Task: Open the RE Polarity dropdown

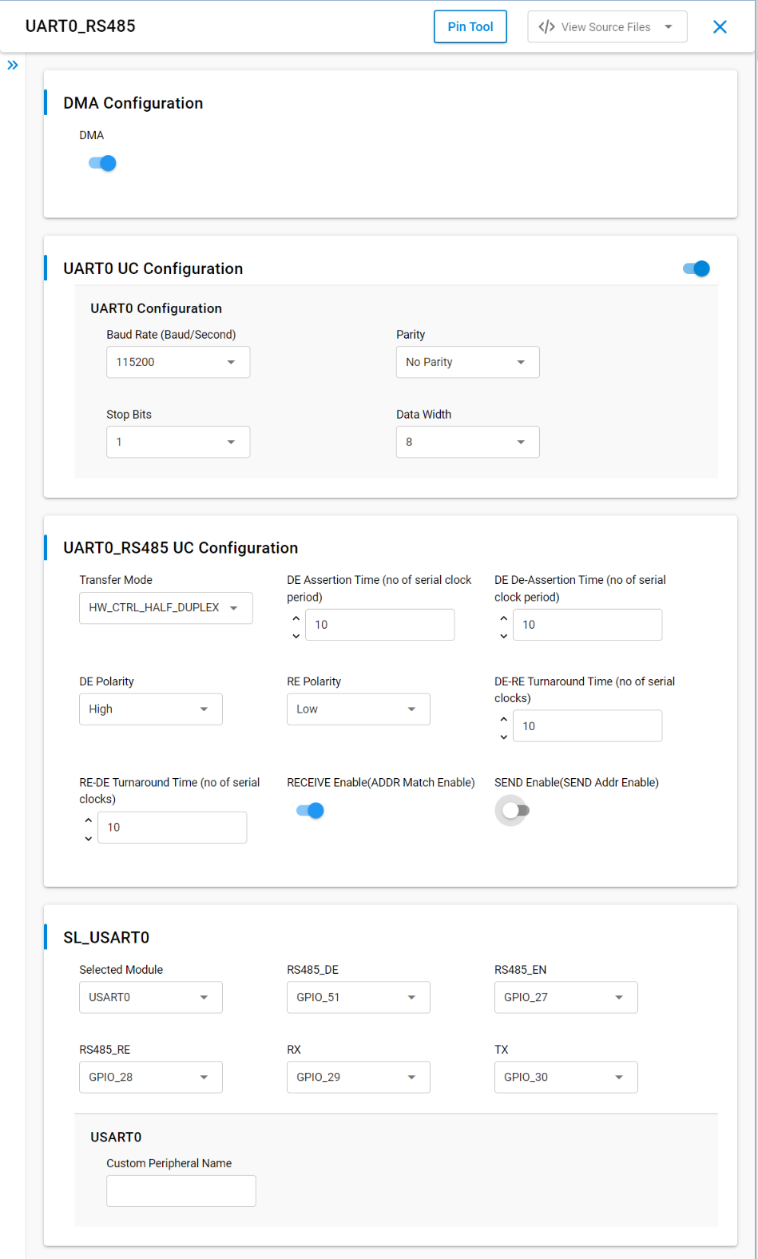Action: pos(359,709)
